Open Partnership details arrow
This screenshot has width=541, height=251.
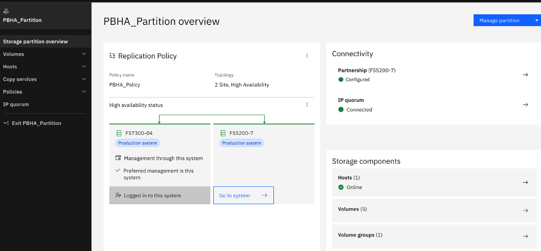click(525, 75)
